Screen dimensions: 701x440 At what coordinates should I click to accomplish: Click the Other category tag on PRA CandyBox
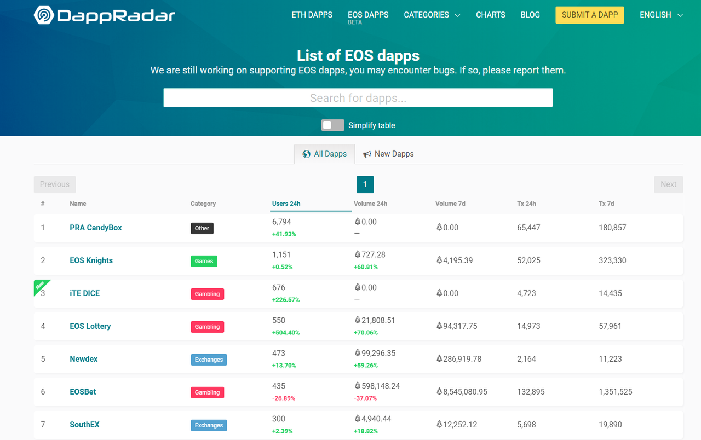(x=202, y=228)
